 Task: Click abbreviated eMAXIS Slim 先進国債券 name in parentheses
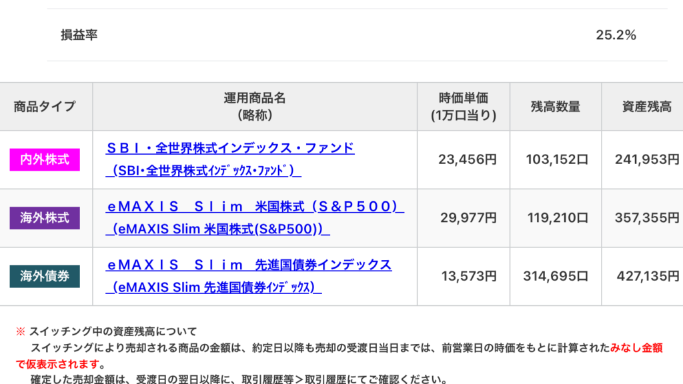click(x=214, y=287)
